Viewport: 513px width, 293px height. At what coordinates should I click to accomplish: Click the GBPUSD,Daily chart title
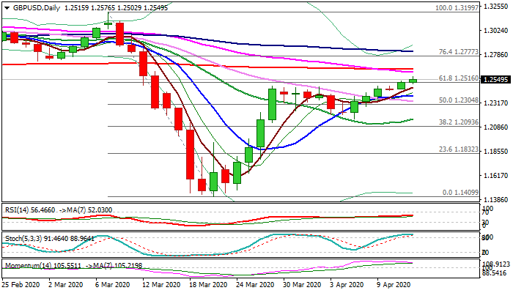coord(33,7)
